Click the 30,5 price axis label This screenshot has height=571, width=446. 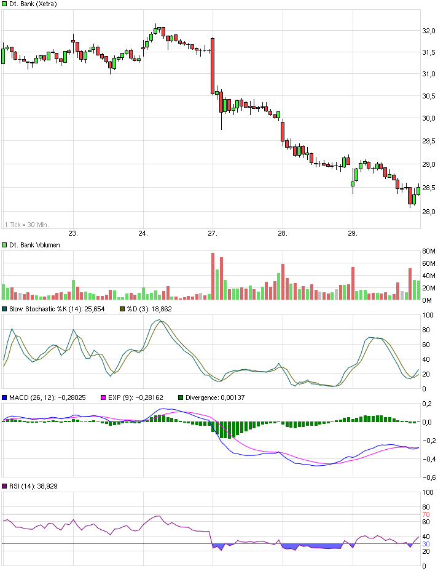pos(429,96)
